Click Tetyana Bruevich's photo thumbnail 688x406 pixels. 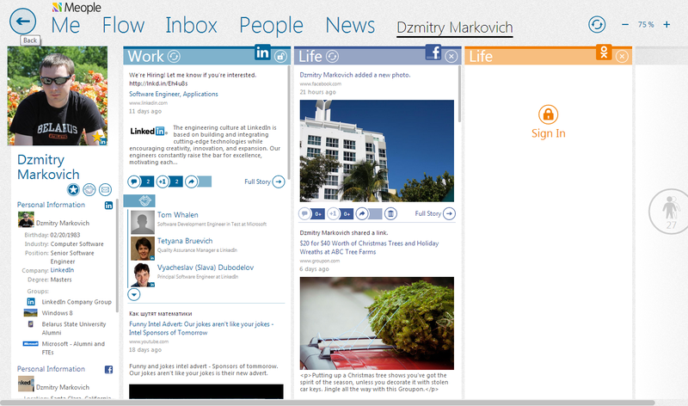coord(143,249)
